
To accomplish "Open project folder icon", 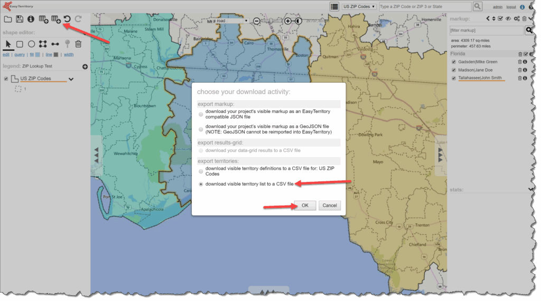I will (7, 20).
